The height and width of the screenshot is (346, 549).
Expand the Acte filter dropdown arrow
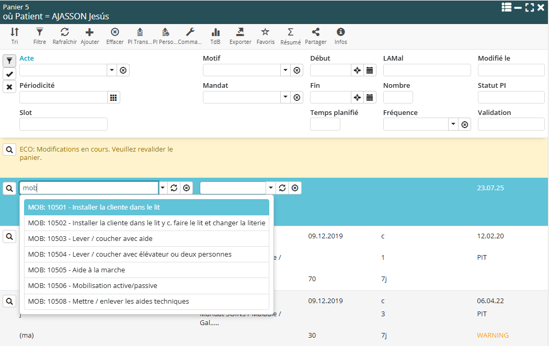(x=112, y=70)
